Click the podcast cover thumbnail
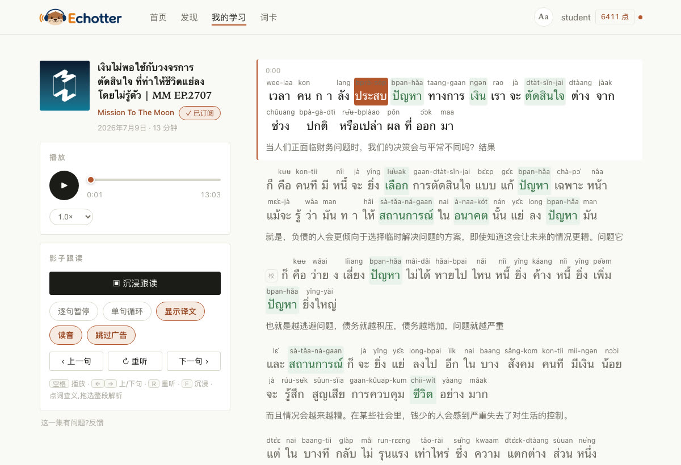This screenshot has width=681, height=465. [x=65, y=86]
